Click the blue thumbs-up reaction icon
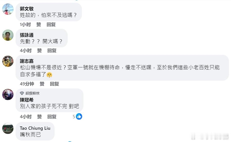 [79, 116]
